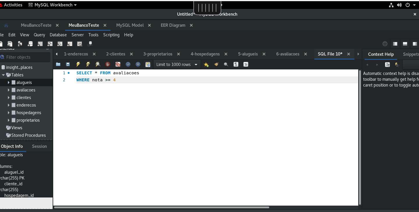The height and width of the screenshot is (212, 419).
Task: Rollback the current transaction
Action: [138, 64]
